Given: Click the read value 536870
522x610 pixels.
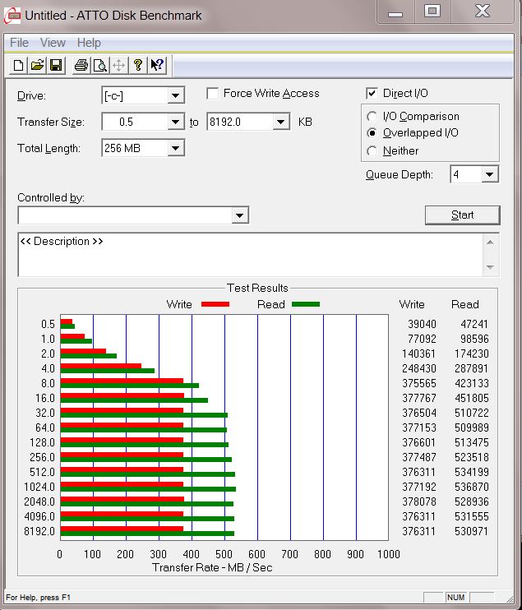Looking at the screenshot, I should 471,487.
